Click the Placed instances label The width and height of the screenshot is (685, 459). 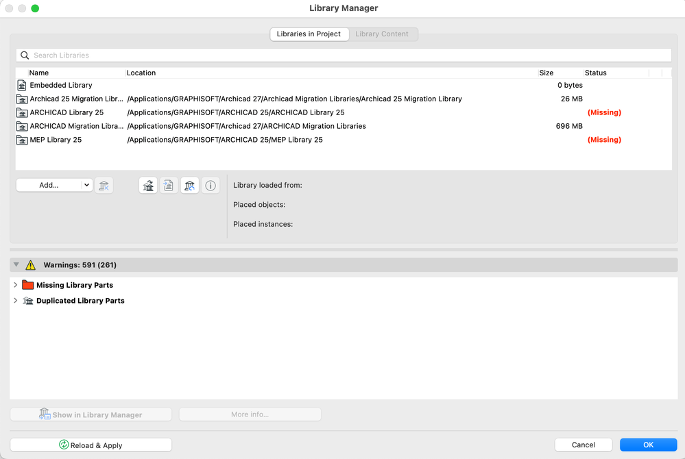pyautogui.click(x=263, y=224)
